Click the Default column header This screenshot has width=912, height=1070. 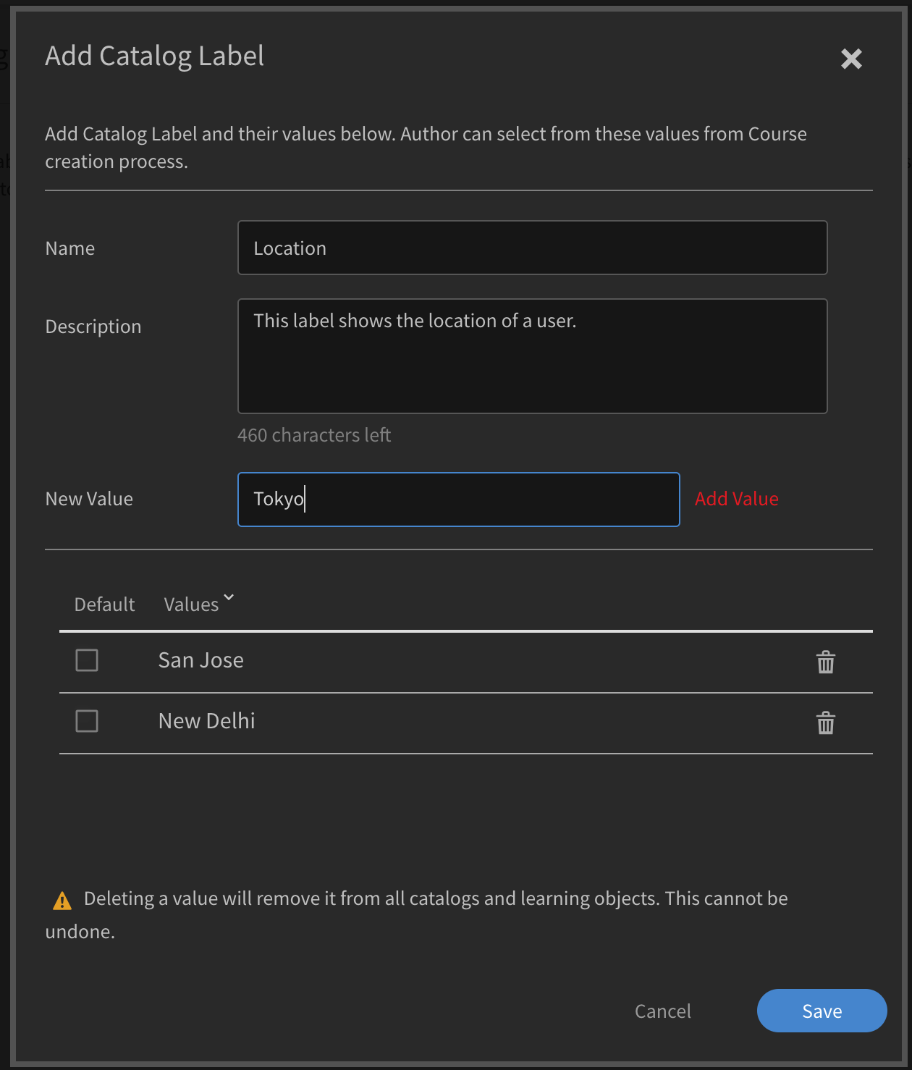(x=104, y=604)
